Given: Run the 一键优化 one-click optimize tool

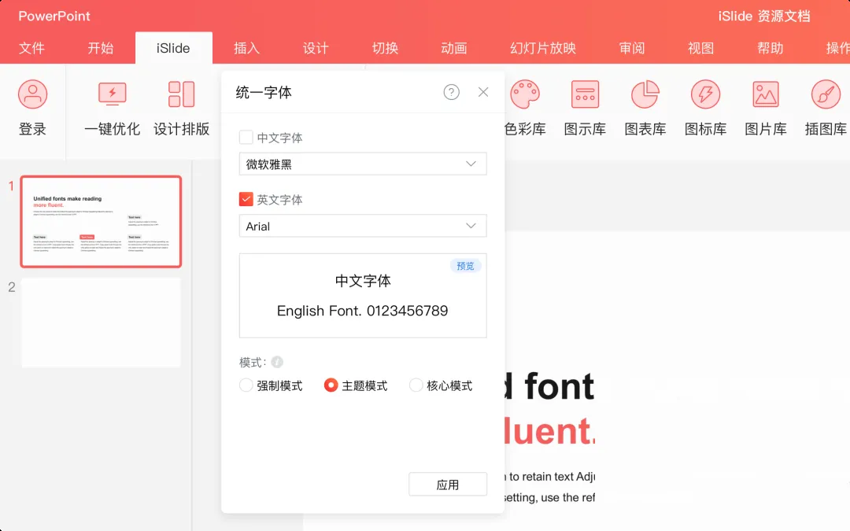Looking at the screenshot, I should [113, 108].
